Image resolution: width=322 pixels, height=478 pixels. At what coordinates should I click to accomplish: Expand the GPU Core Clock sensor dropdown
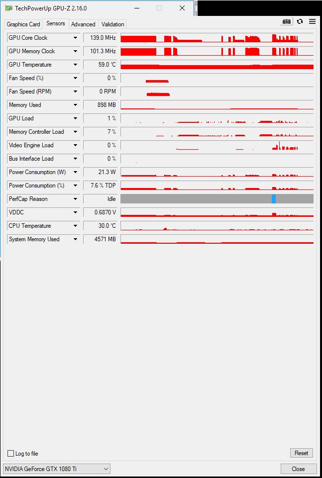pos(75,38)
